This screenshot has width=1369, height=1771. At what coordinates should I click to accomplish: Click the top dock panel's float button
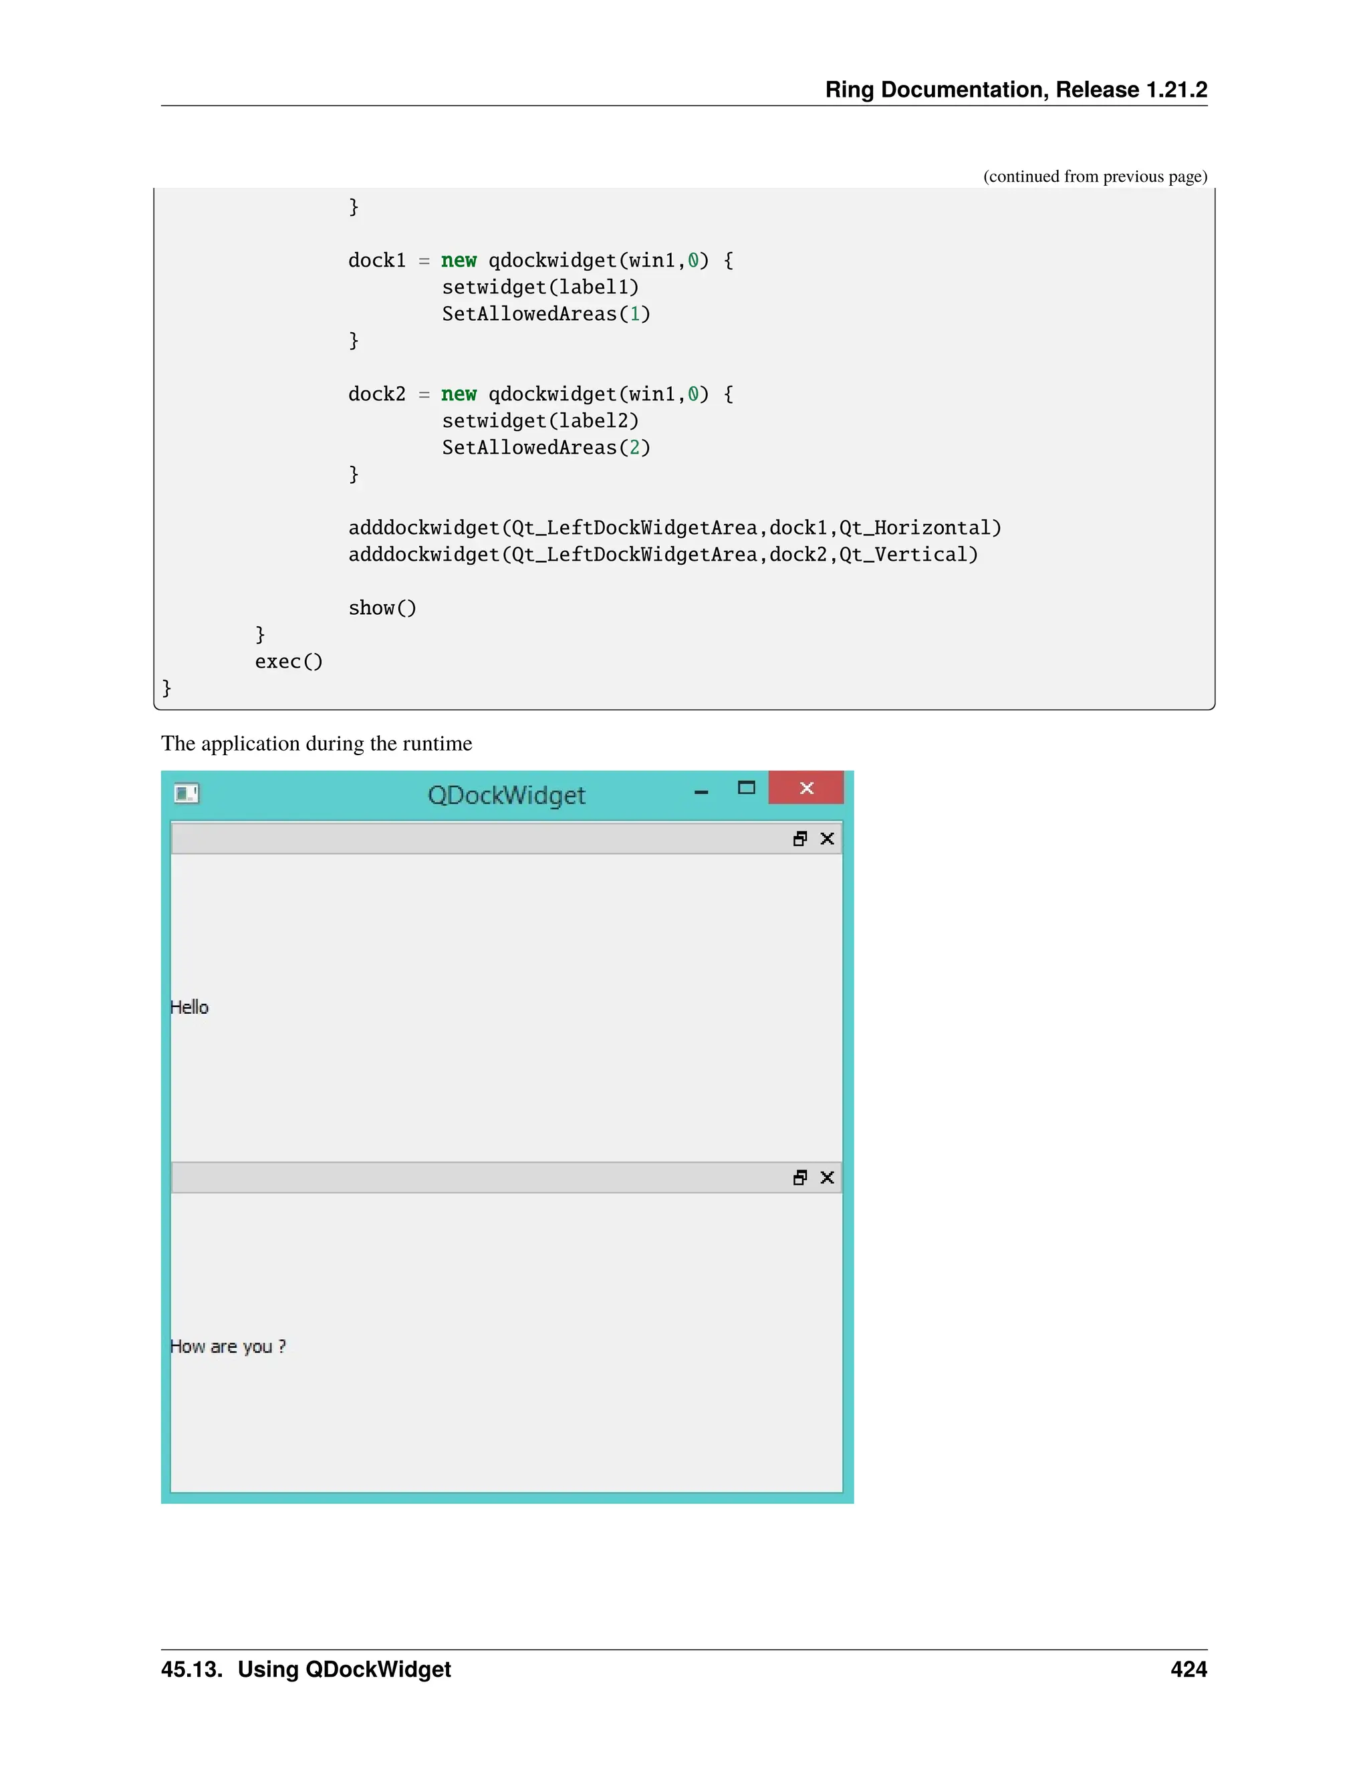tap(799, 839)
